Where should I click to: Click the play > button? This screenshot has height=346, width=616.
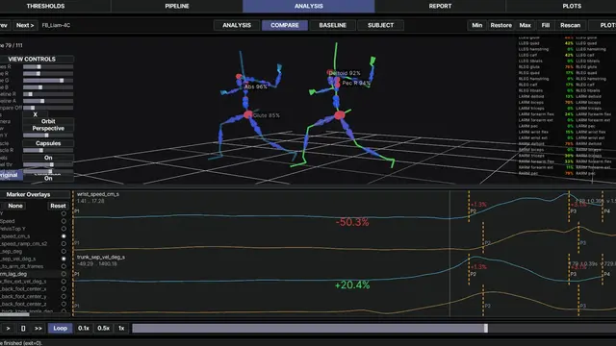(x=8, y=329)
